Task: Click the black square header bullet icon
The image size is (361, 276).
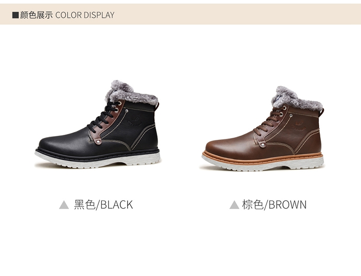Action: point(16,15)
